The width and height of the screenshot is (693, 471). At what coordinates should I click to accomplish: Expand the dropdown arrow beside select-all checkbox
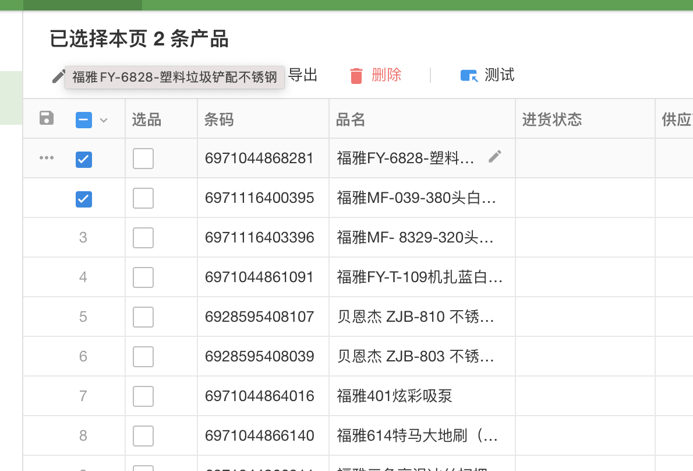click(104, 120)
